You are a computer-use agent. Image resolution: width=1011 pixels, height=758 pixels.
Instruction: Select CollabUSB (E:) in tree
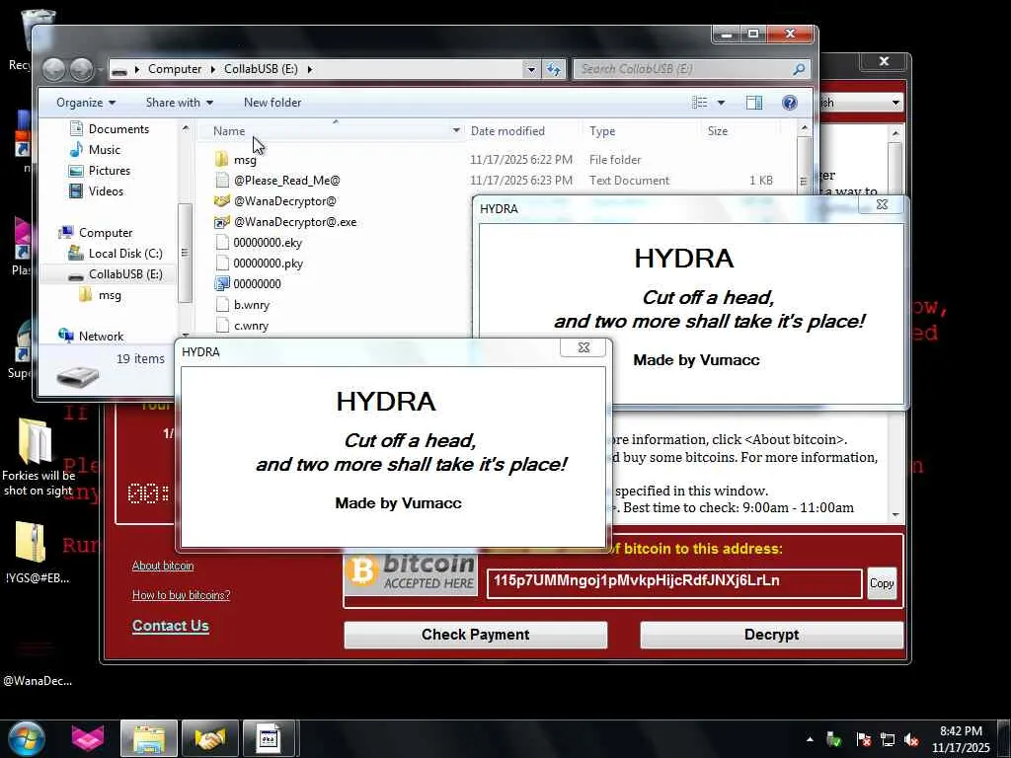[x=116, y=274]
